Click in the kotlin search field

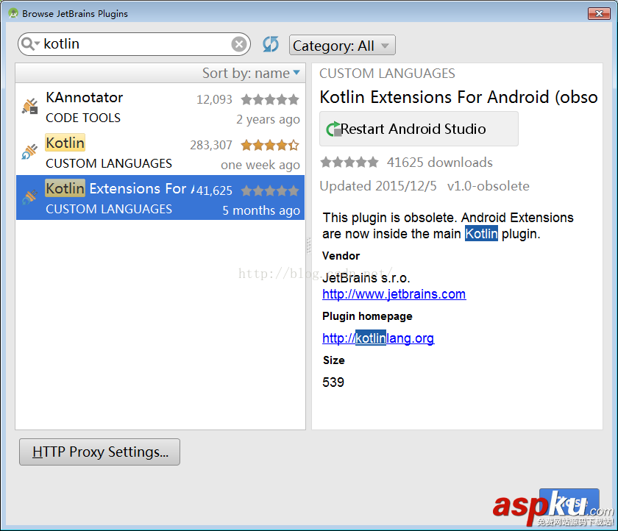tap(134, 44)
